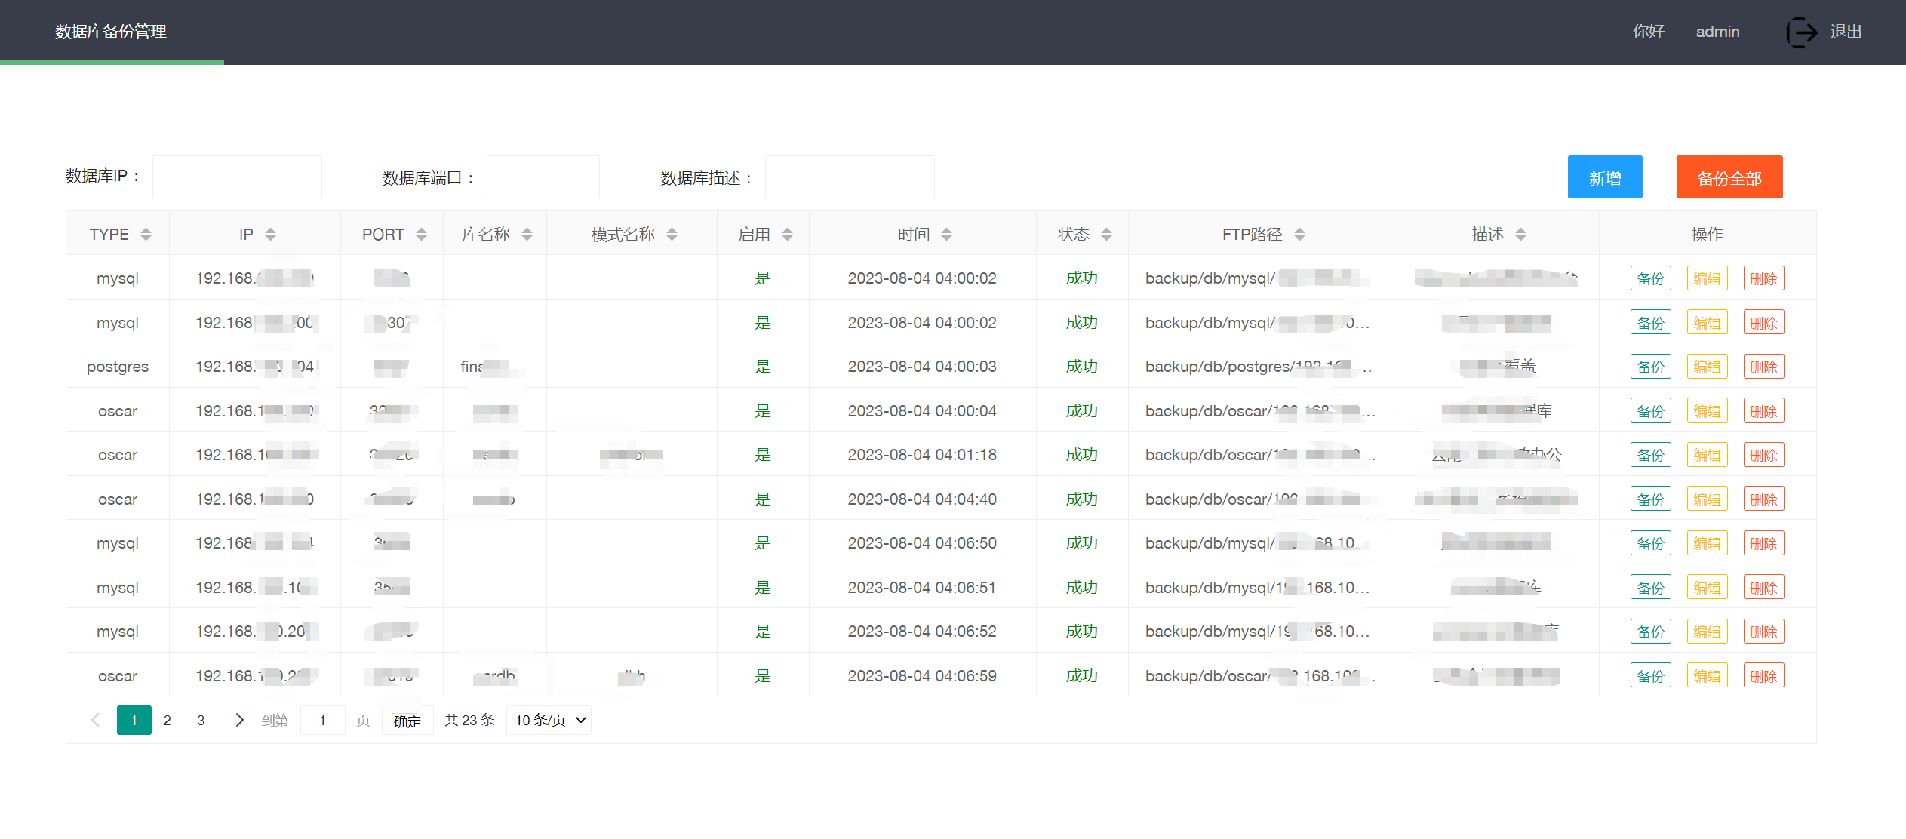Click 退出 to log out
1906x839 pixels.
pyautogui.click(x=1846, y=32)
